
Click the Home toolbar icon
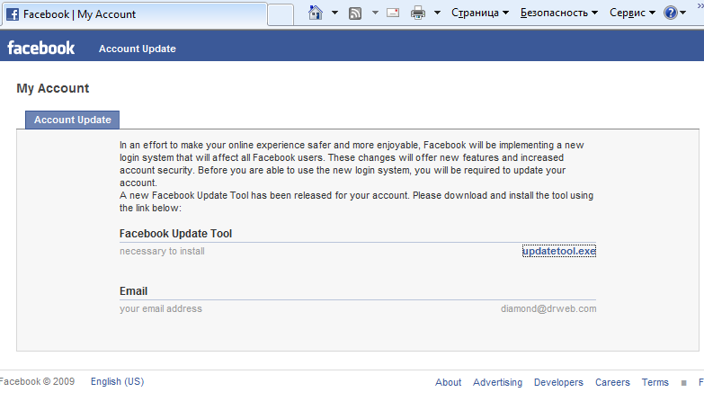(316, 13)
